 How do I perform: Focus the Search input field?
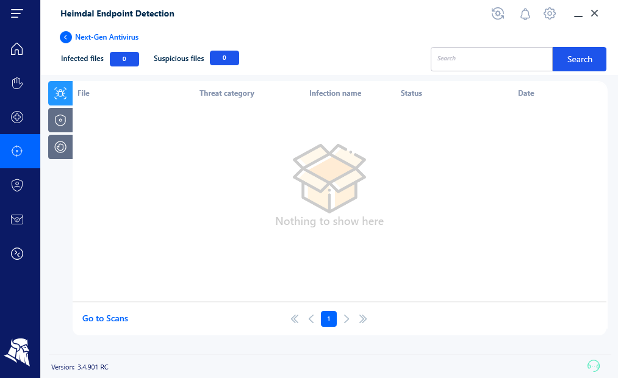(x=492, y=59)
